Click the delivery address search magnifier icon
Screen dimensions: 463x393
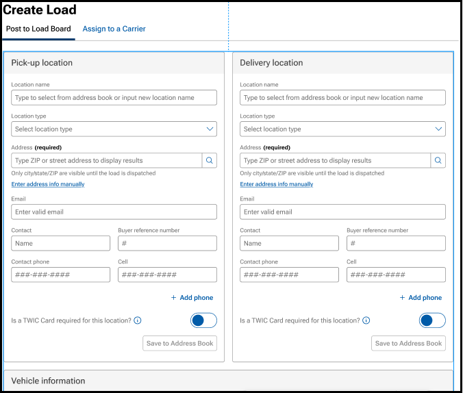(438, 160)
